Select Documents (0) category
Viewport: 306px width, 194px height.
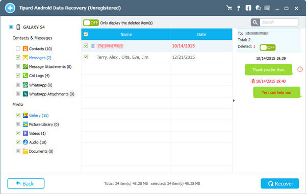(41, 151)
